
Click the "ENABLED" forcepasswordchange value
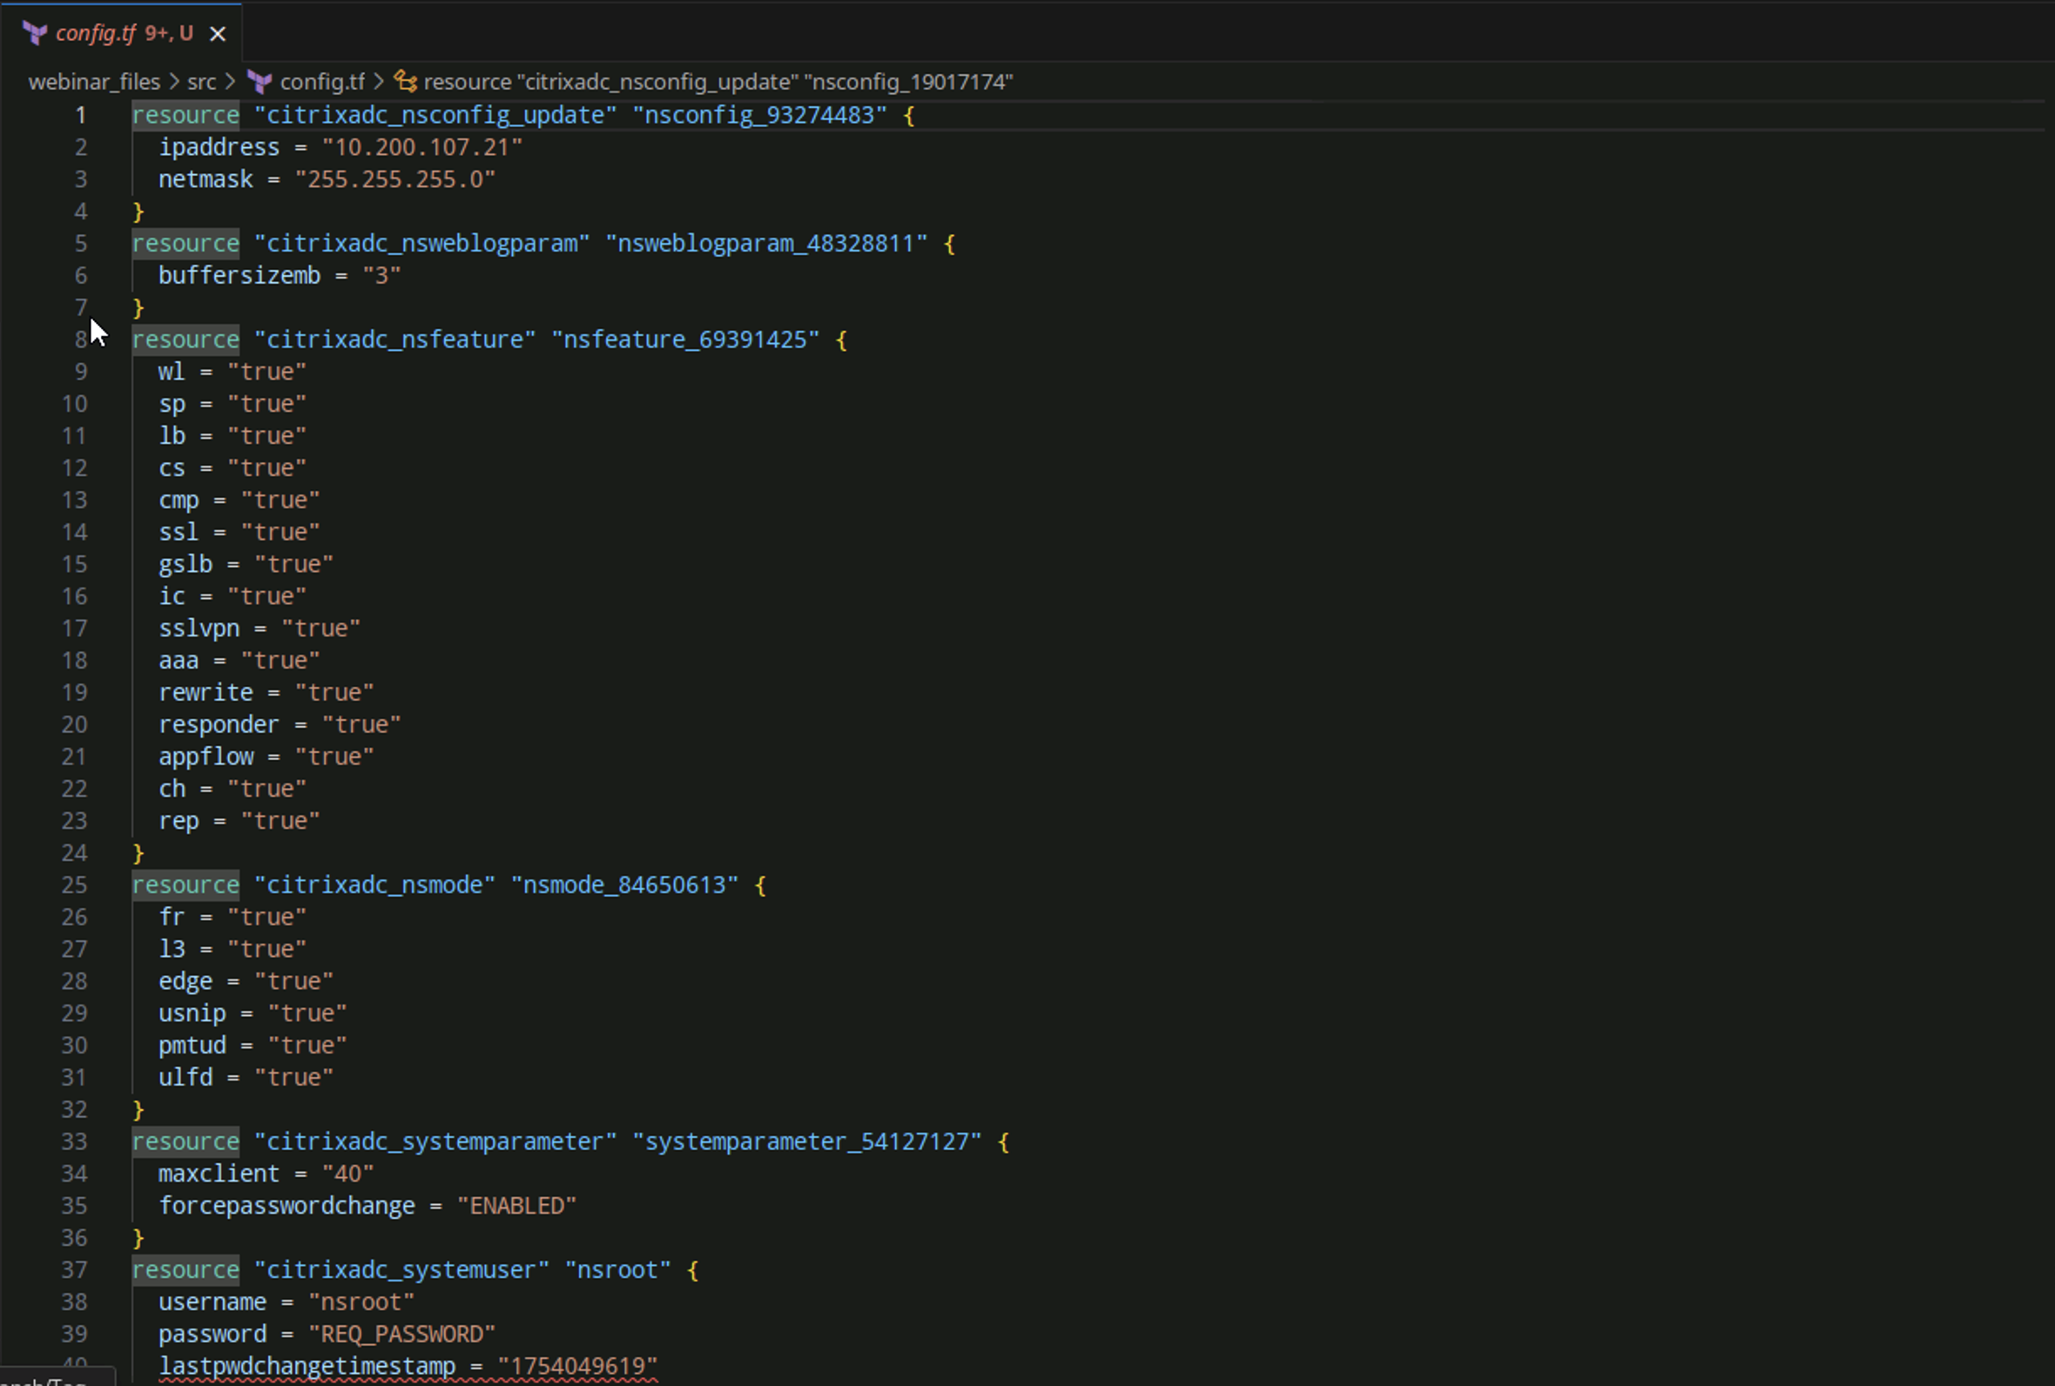coord(516,1206)
